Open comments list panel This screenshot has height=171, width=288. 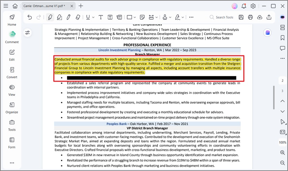click(x=283, y=48)
